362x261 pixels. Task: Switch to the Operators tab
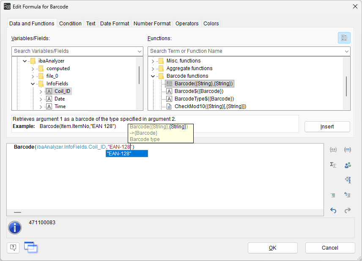pyautogui.click(x=187, y=24)
